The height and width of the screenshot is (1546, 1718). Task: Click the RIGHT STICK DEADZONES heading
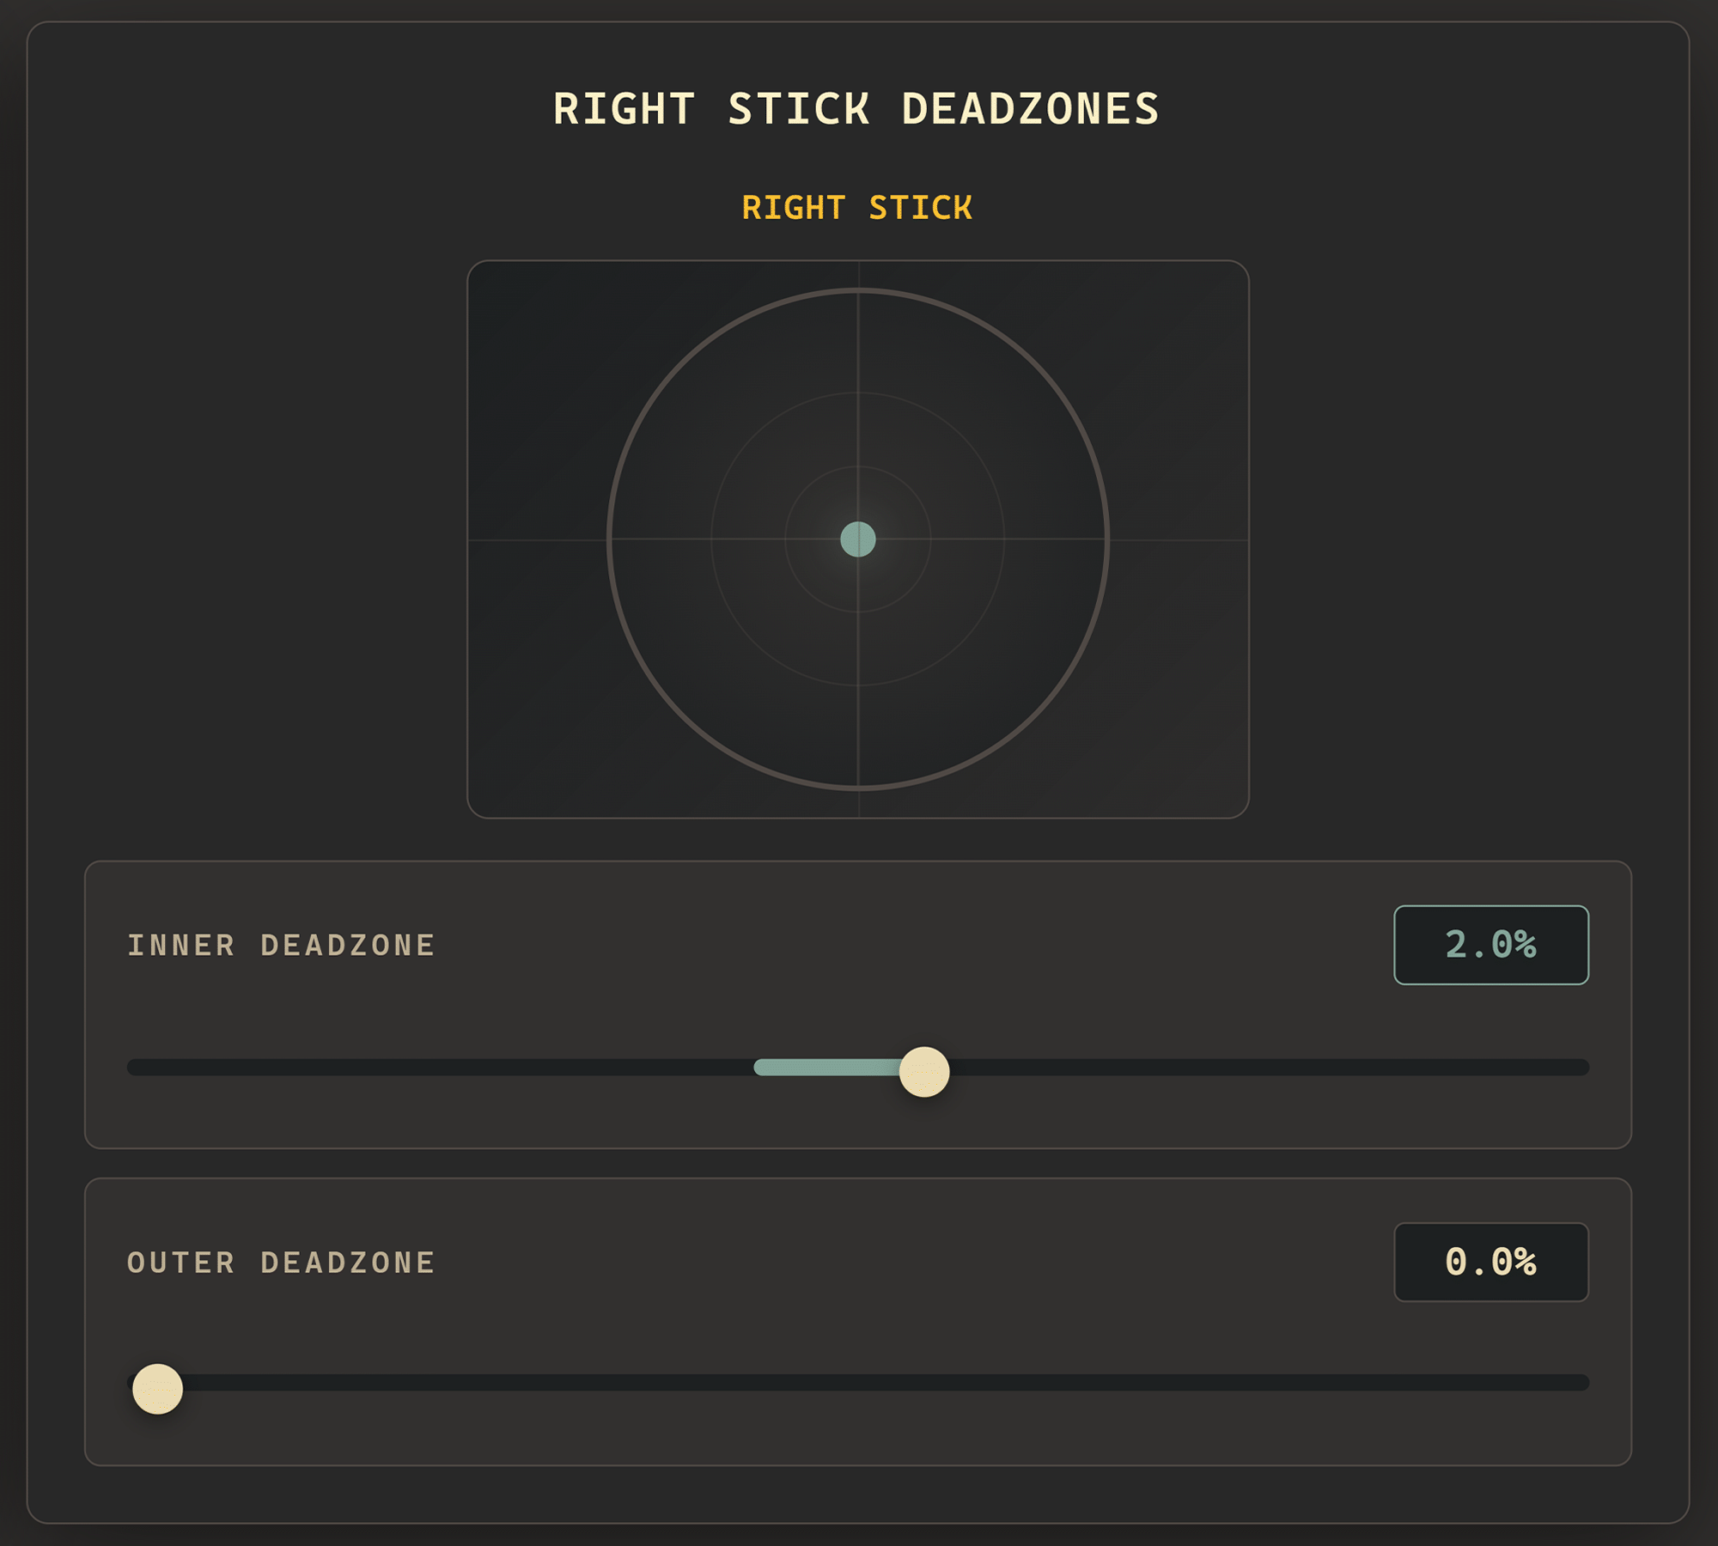pyautogui.click(x=856, y=109)
